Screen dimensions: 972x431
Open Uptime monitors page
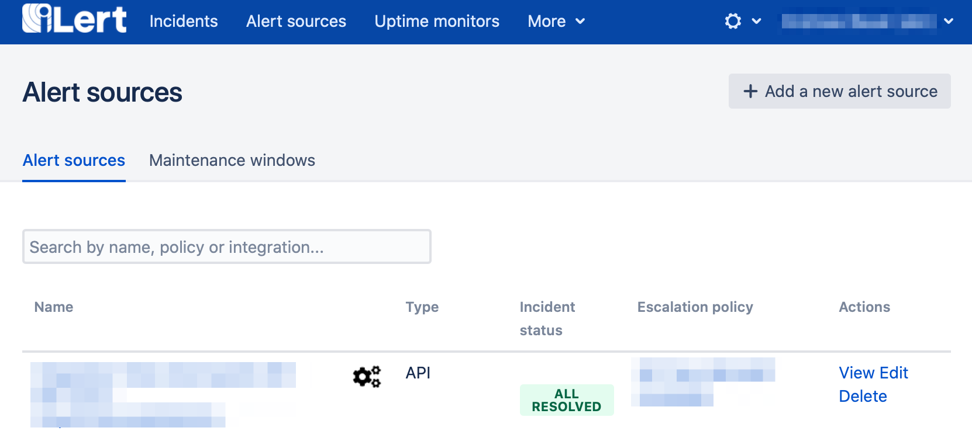coord(437,21)
